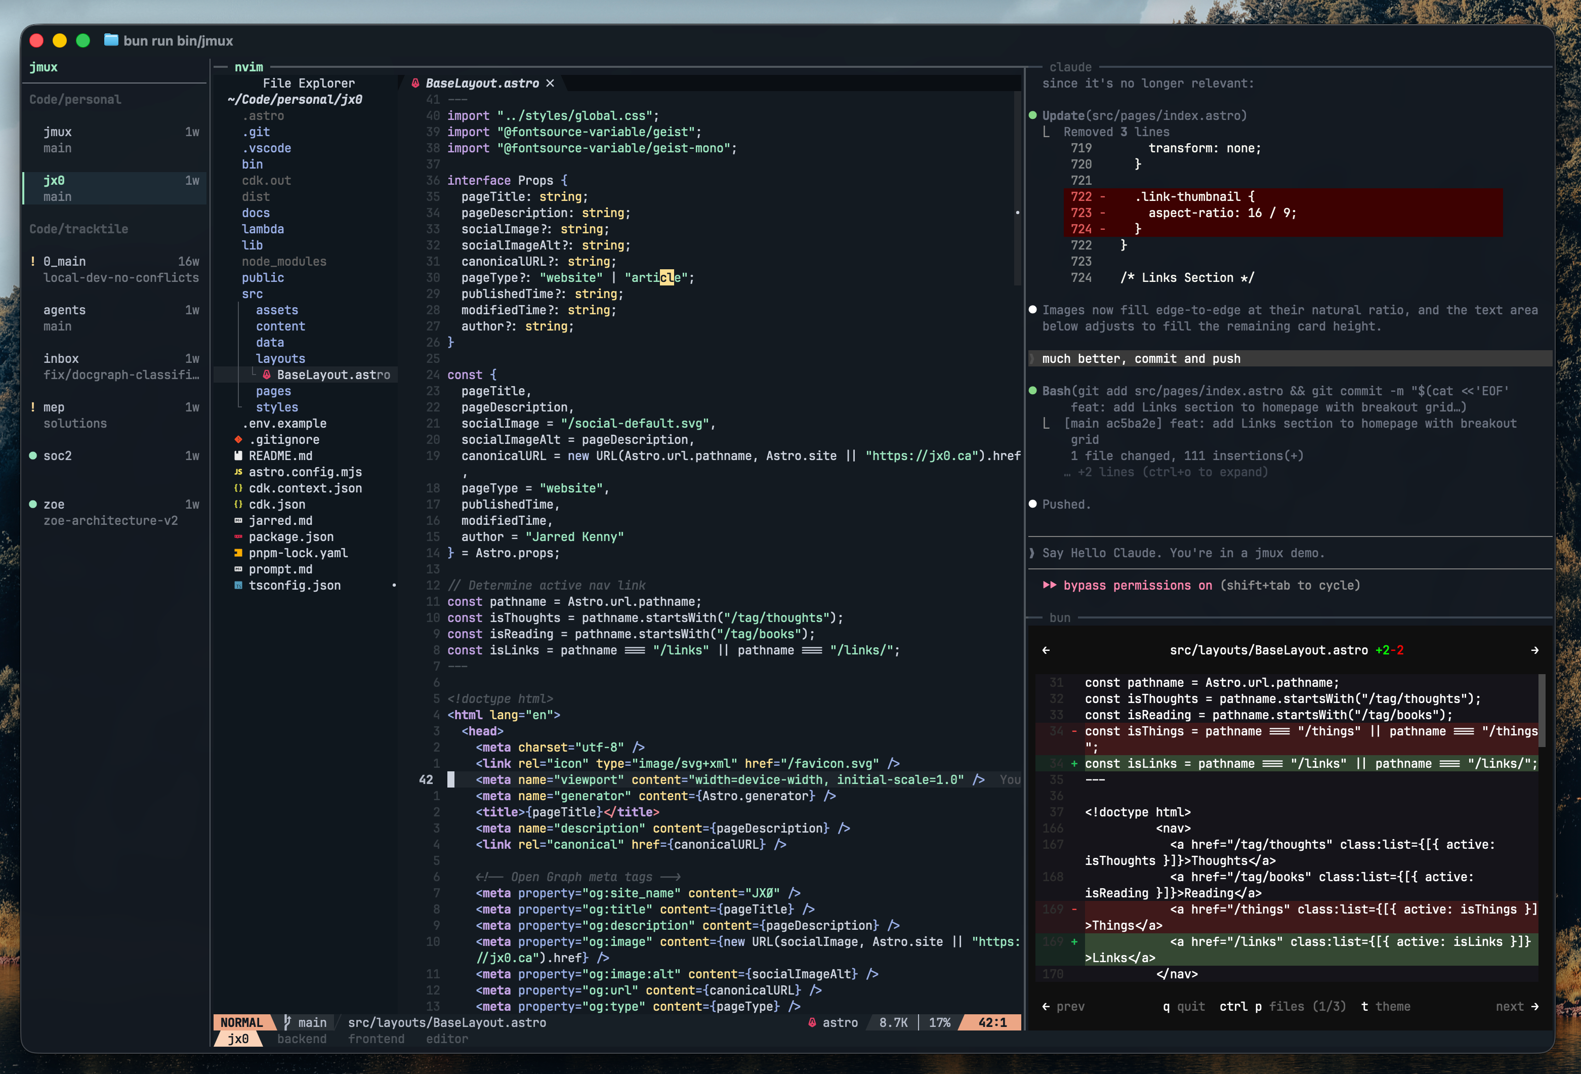Click the red indicator on BaseLayout.astro tab
This screenshot has height=1074, width=1581.
click(x=415, y=83)
